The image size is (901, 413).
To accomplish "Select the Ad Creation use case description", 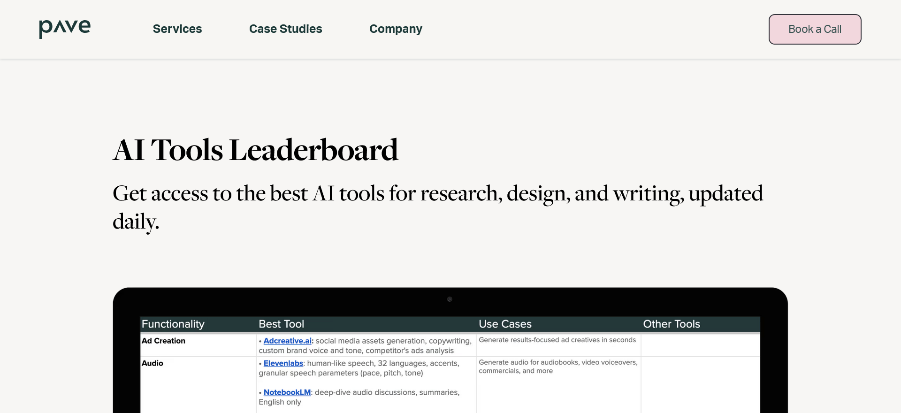I will [557, 340].
